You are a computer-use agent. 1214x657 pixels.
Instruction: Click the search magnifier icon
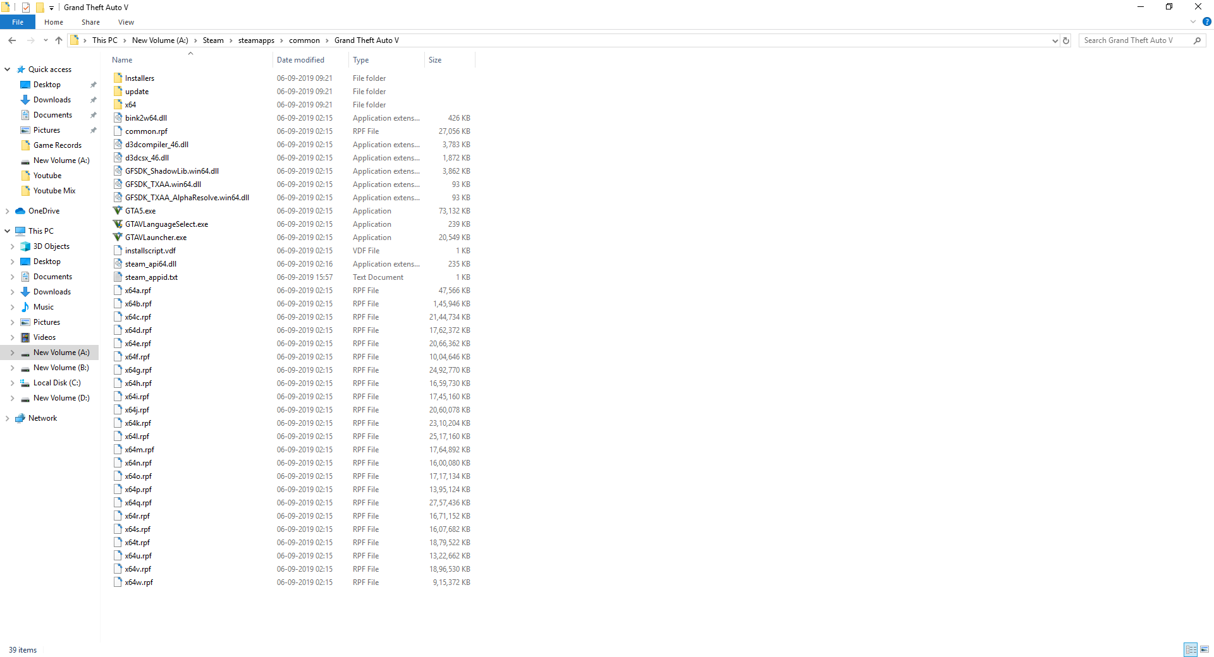pyautogui.click(x=1197, y=40)
